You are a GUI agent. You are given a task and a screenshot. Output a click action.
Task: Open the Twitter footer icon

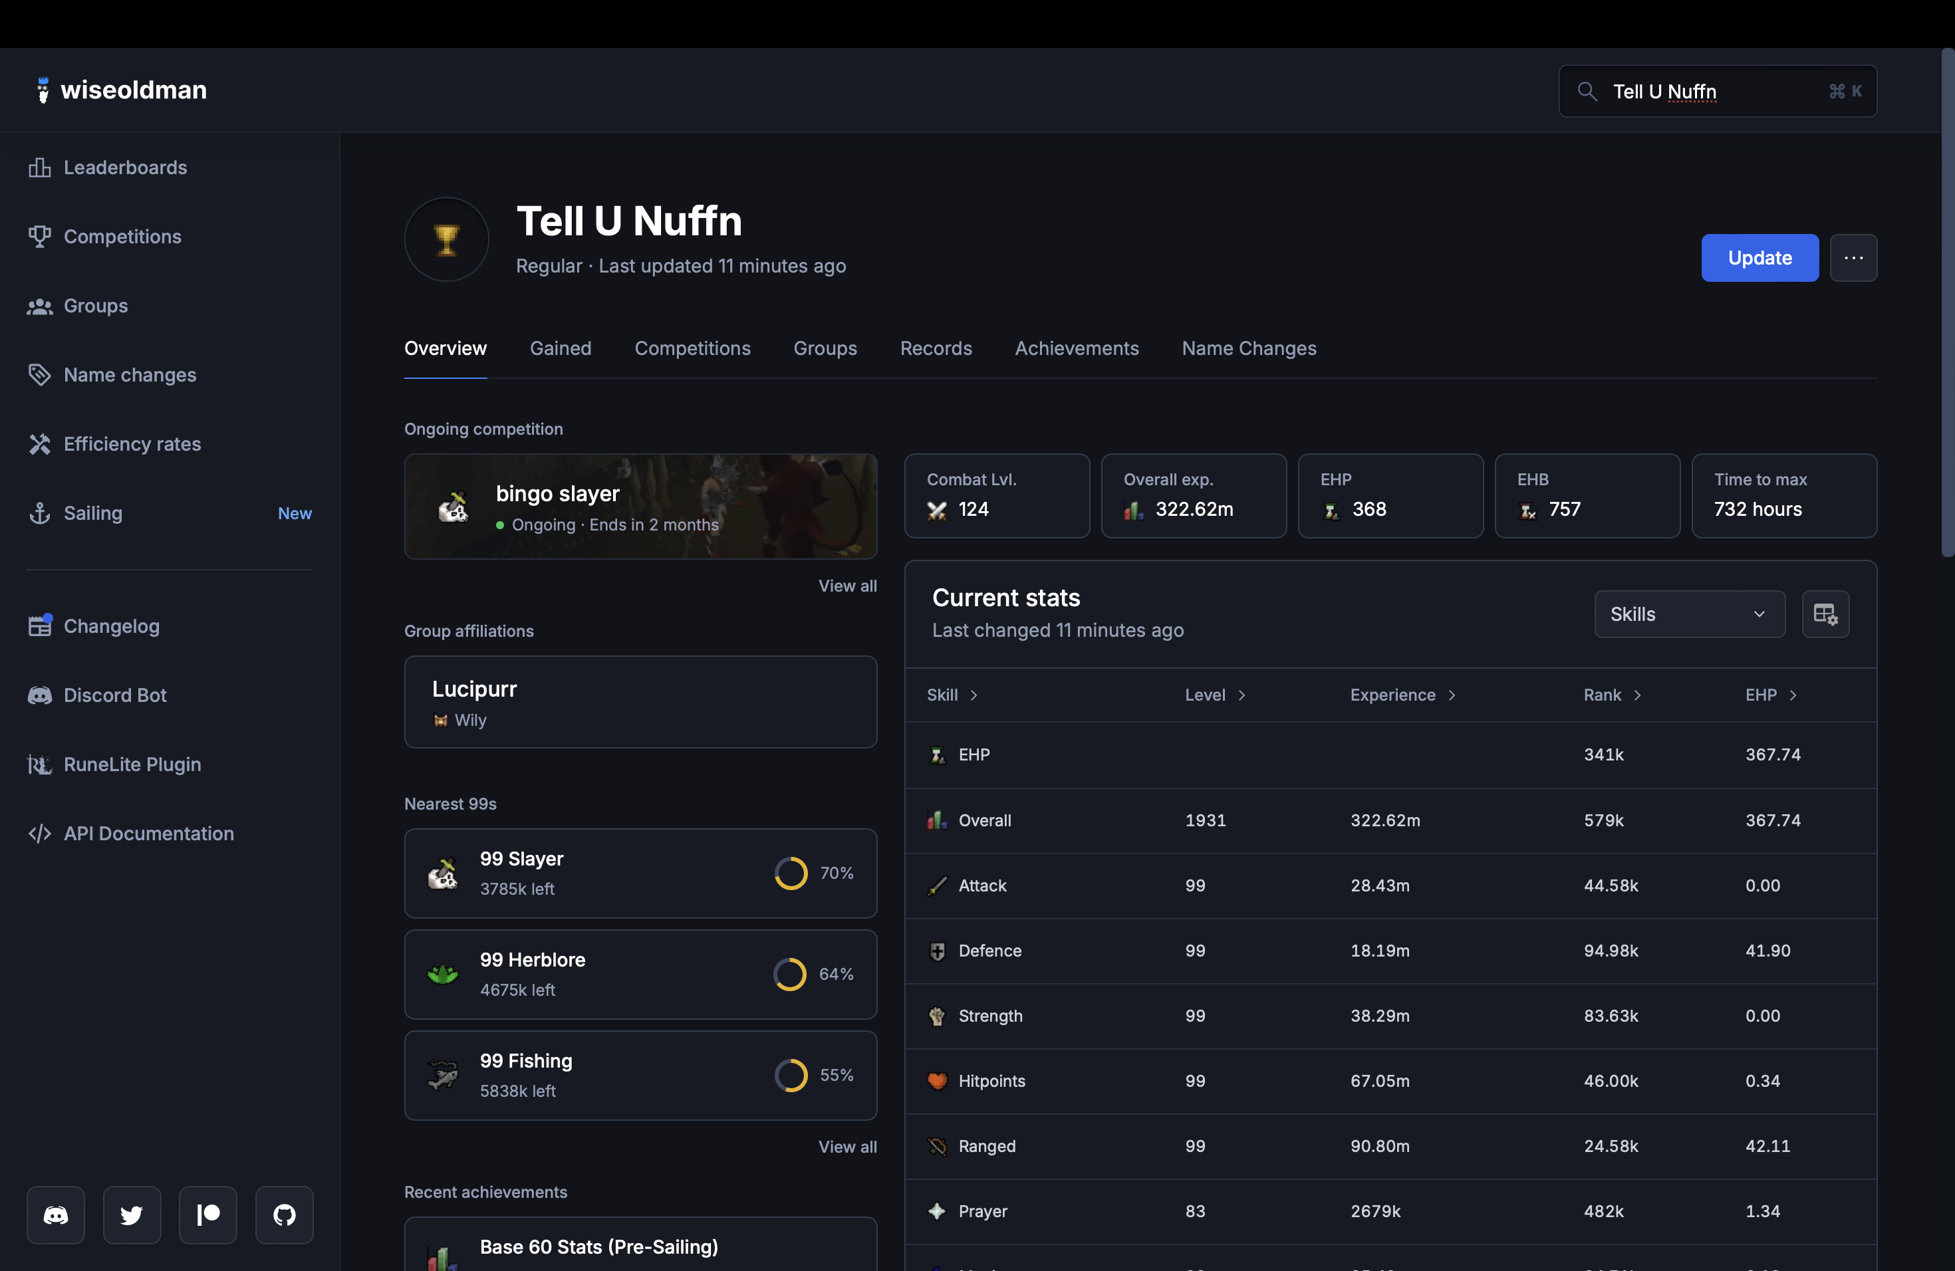(x=132, y=1214)
